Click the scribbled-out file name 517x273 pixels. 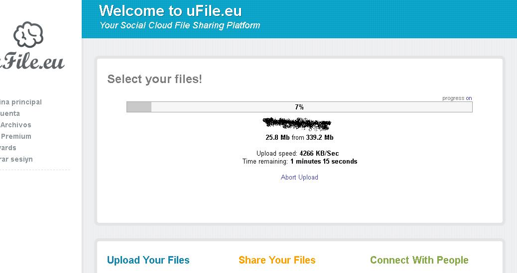[x=297, y=123]
